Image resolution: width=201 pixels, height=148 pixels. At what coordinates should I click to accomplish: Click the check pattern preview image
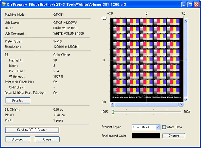coord(146,59)
